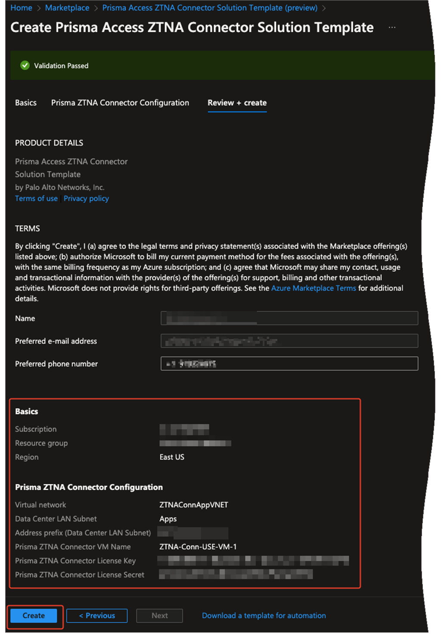The height and width of the screenshot is (643, 441).
Task: Click the TERMS heading
Action: coord(28,229)
